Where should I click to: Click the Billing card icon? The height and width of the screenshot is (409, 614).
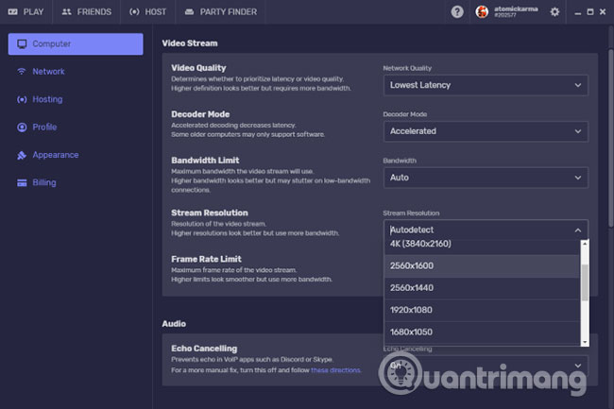point(22,183)
